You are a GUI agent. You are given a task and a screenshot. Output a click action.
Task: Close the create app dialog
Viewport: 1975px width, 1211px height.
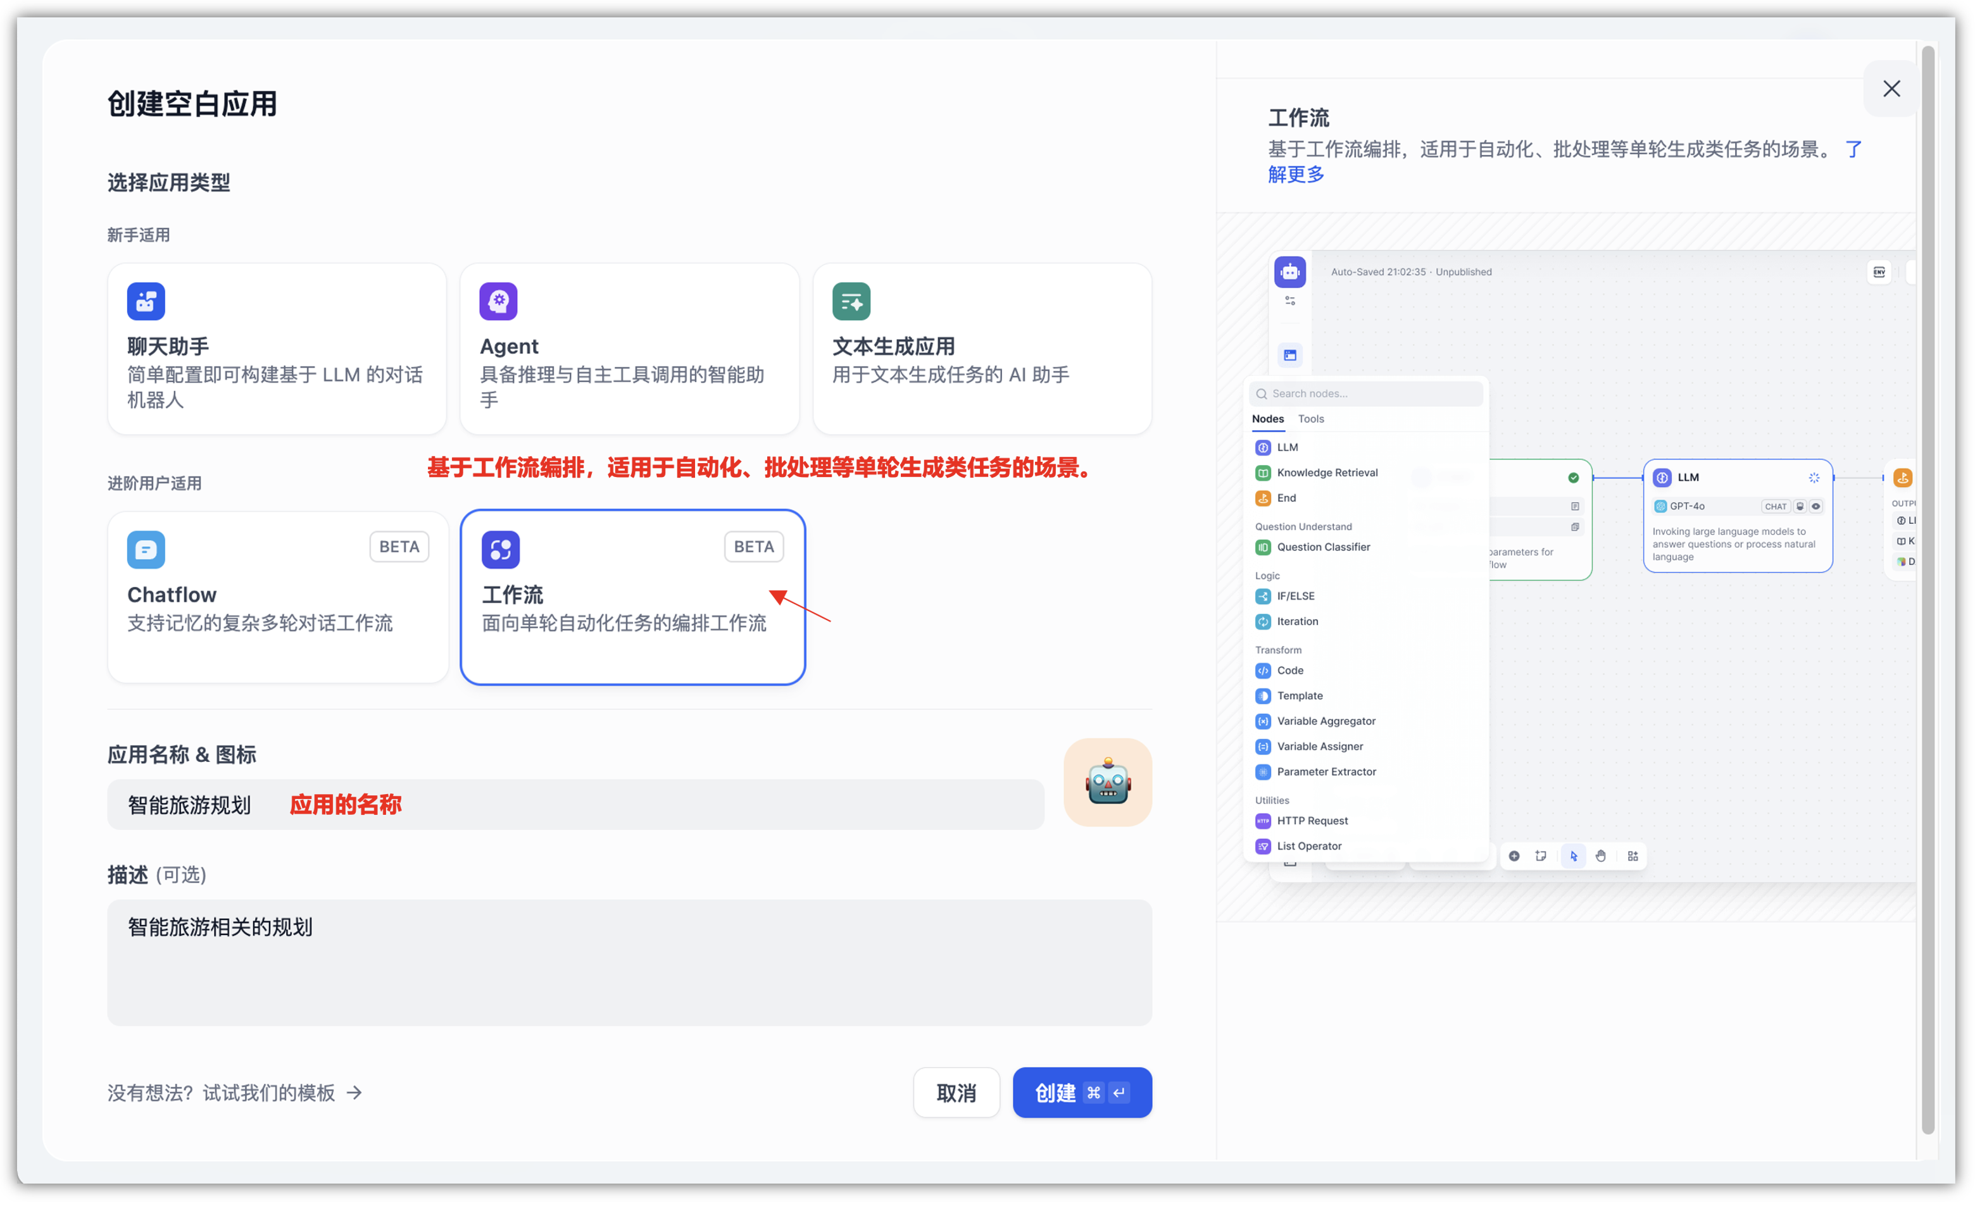pos(1891,88)
